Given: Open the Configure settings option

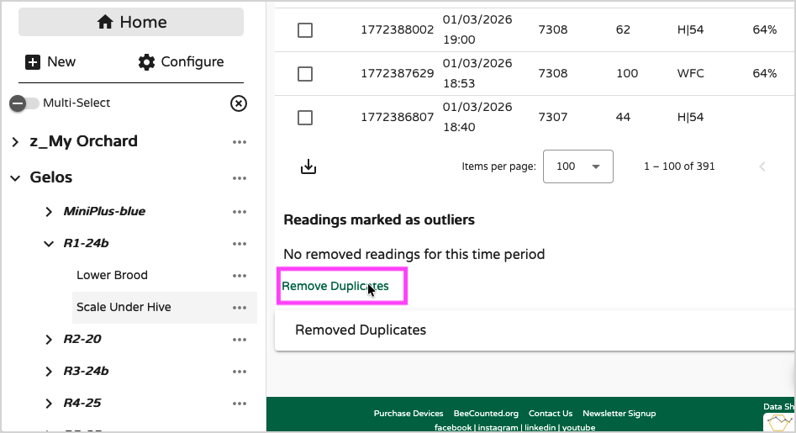Looking at the screenshot, I should pos(182,62).
